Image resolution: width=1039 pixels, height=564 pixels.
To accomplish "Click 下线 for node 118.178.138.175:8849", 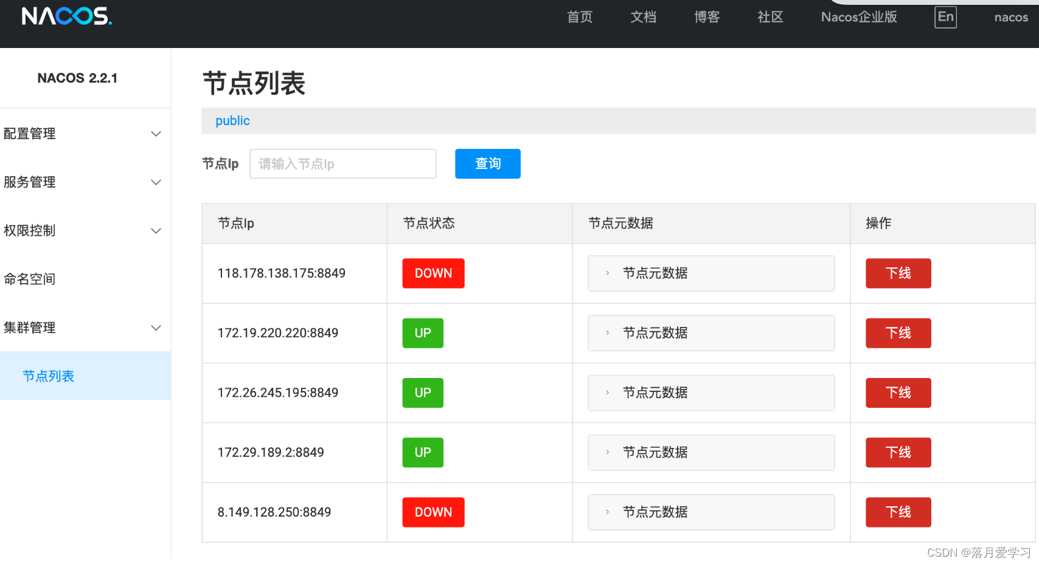I will 898,273.
